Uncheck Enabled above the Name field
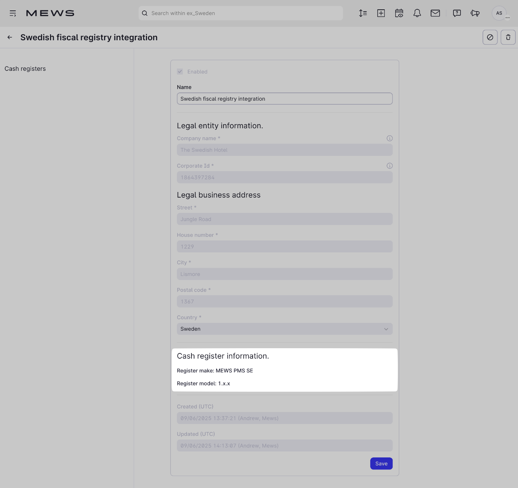The height and width of the screenshot is (488, 518). pos(180,72)
